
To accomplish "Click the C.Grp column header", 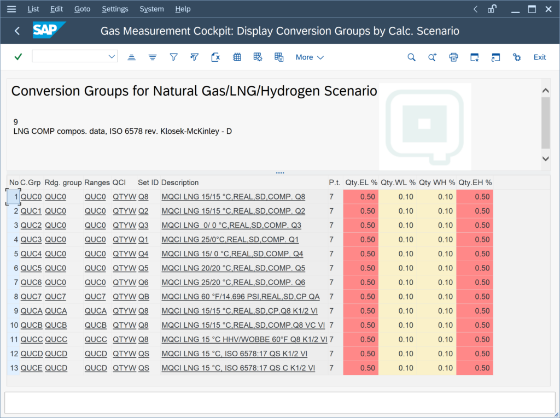I will 31,182.
